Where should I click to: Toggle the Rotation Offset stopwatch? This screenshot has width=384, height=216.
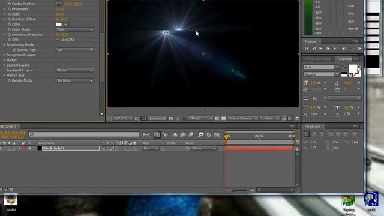(x=10, y=19)
